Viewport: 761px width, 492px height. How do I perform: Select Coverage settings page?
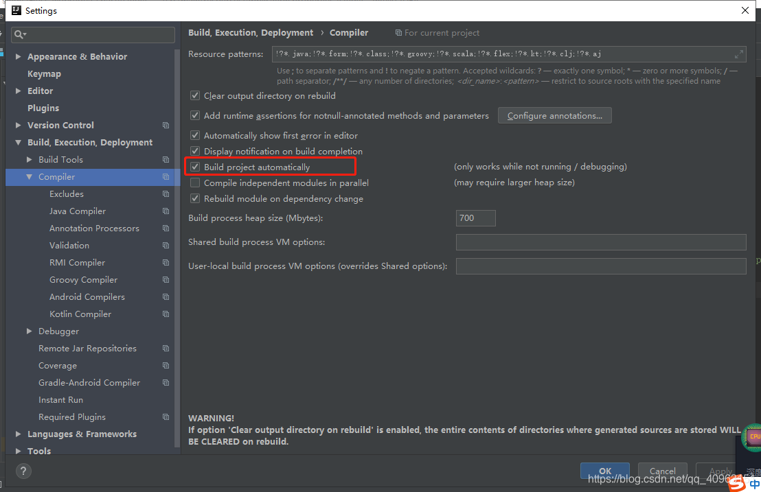click(x=58, y=366)
